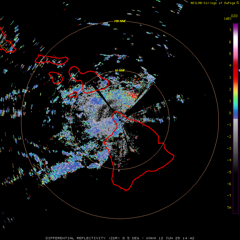Image resolution: width=240 pixels, height=240 pixels.
Task: Select the -7 value on the scale
Action: (x=229, y=196)
